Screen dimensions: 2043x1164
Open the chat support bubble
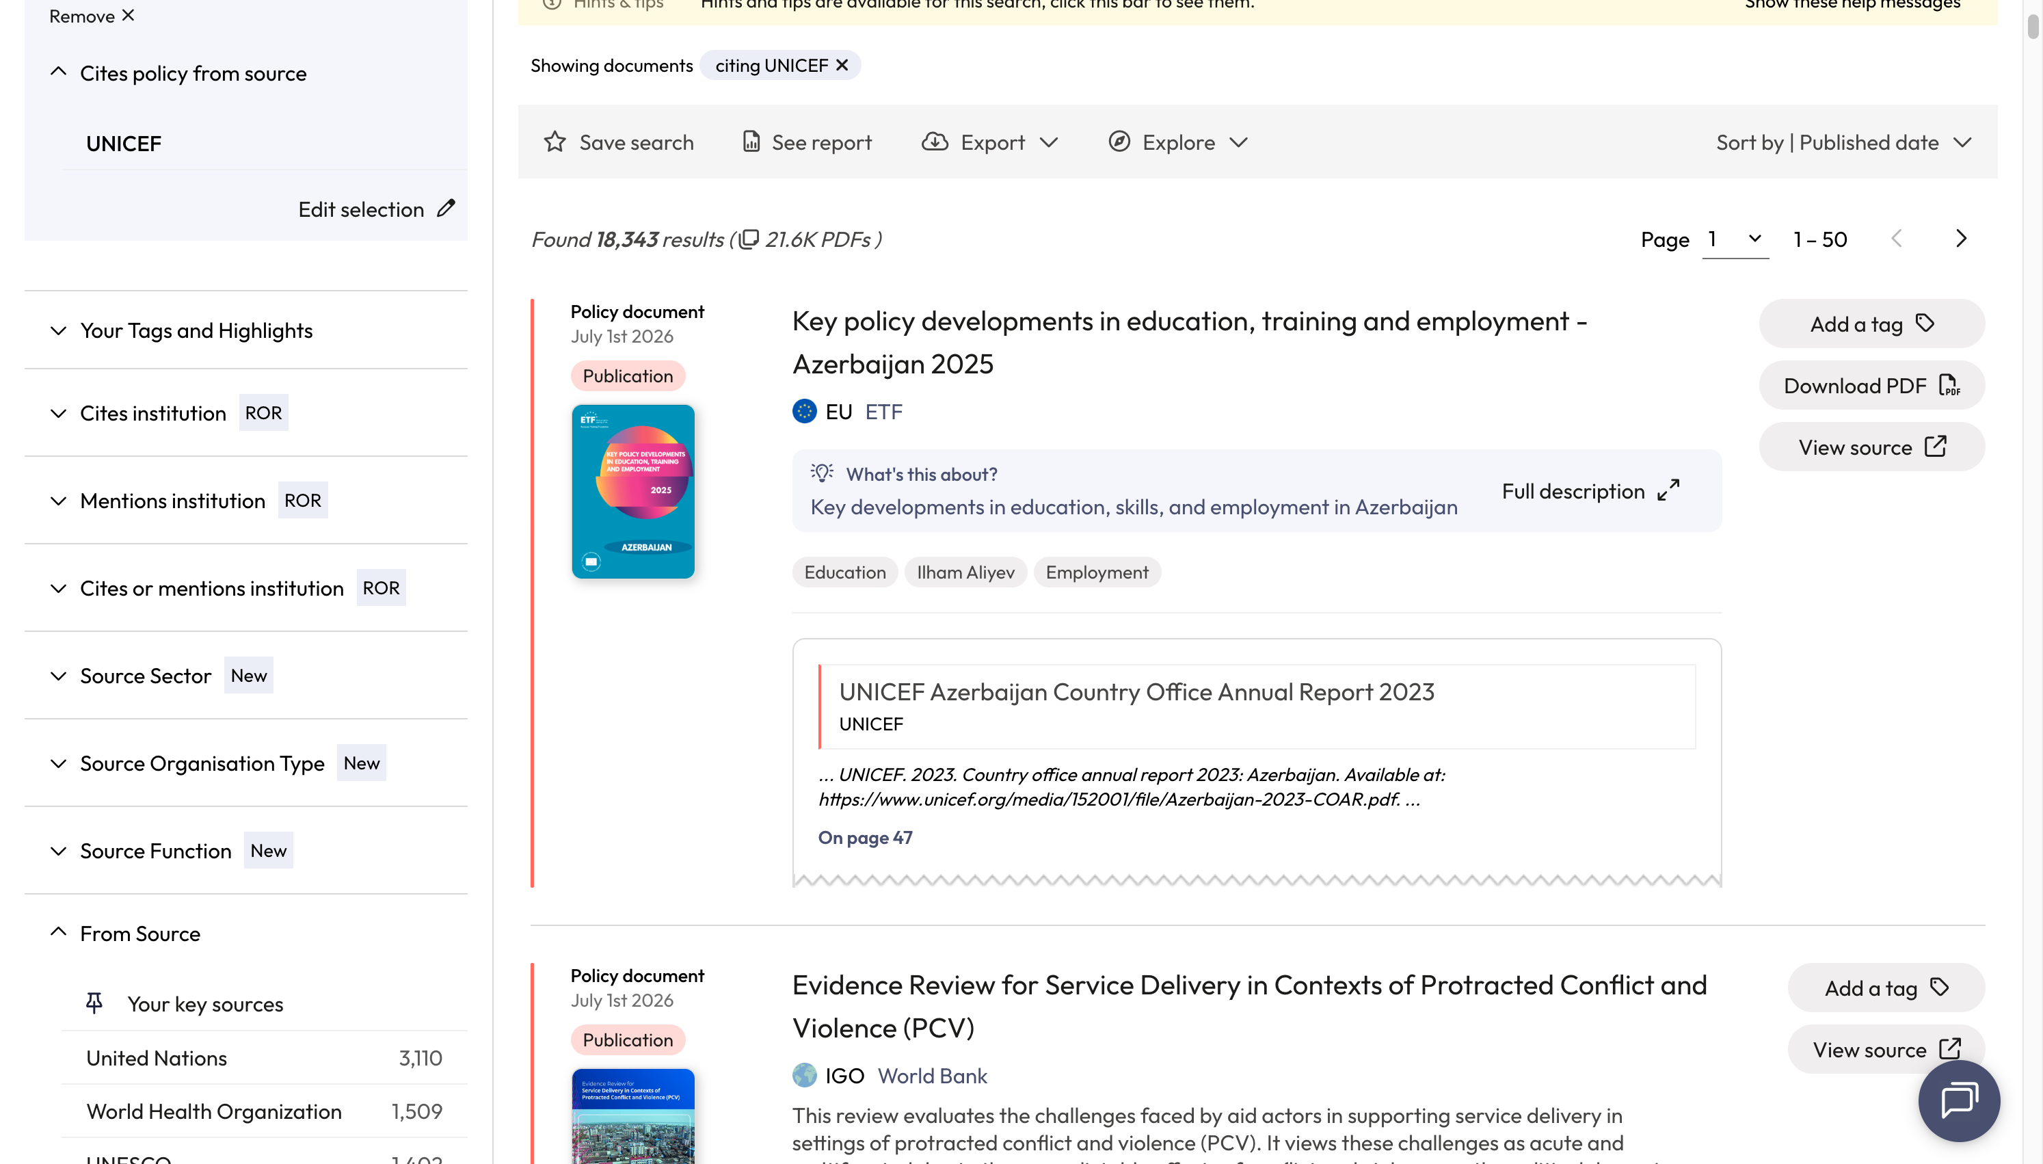point(1959,1101)
